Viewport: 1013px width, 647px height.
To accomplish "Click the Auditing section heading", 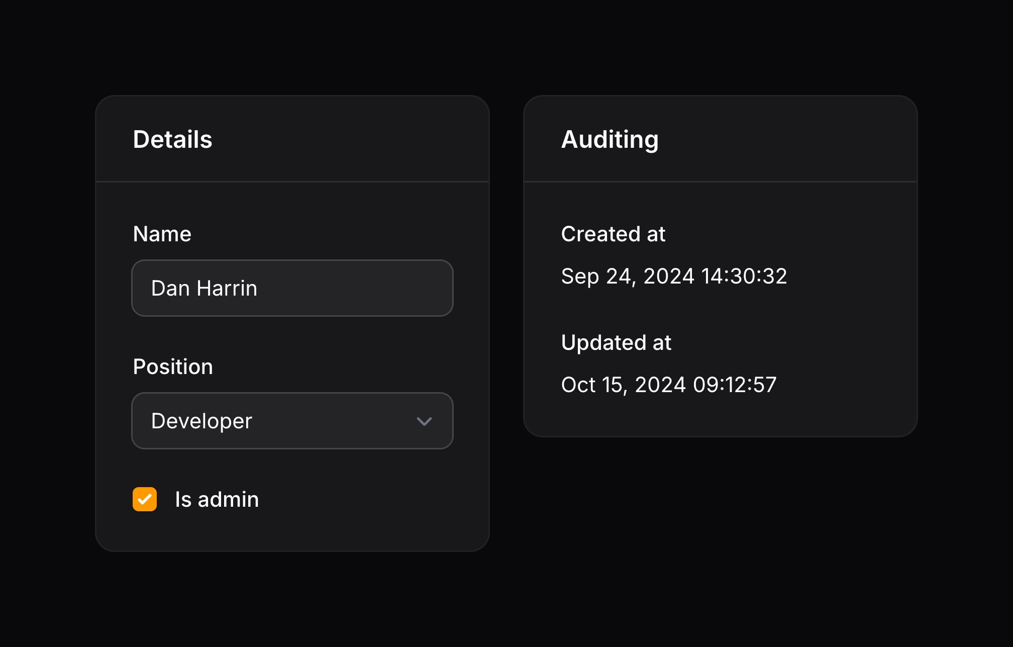I will (610, 139).
